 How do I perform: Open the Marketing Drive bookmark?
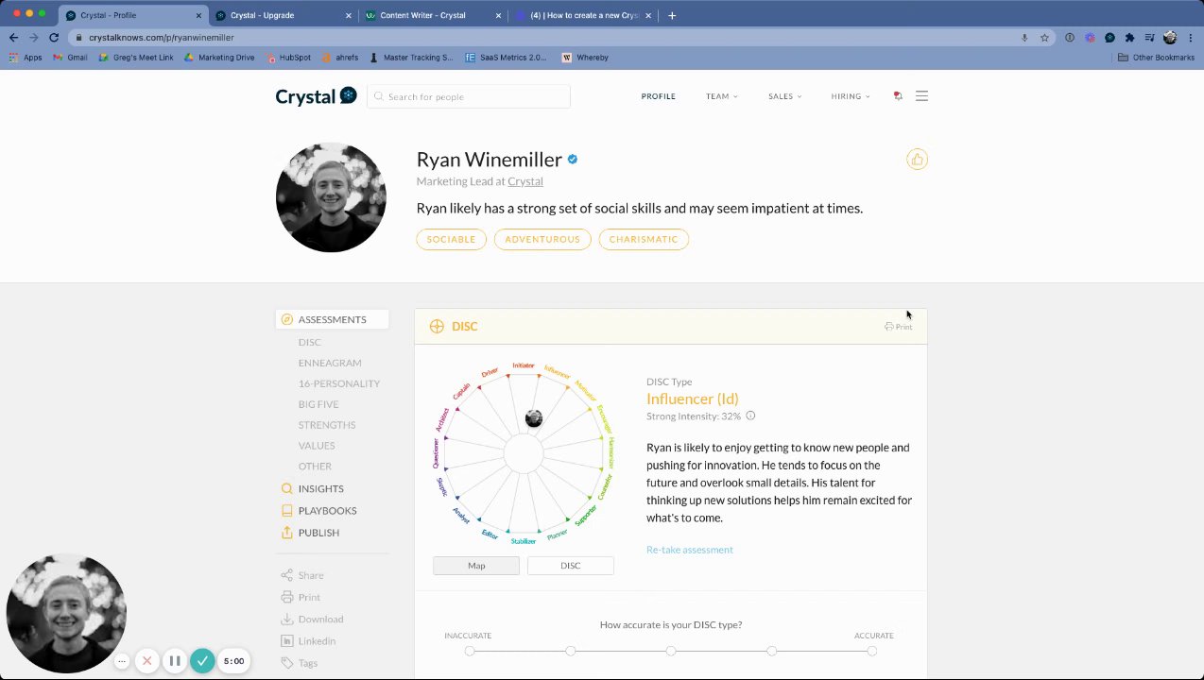219,58
